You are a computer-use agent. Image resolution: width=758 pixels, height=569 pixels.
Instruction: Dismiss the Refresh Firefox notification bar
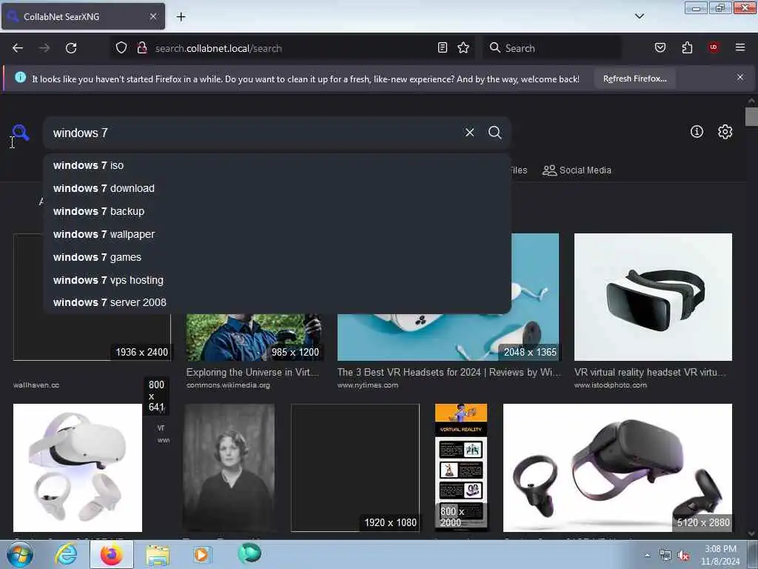(x=740, y=77)
